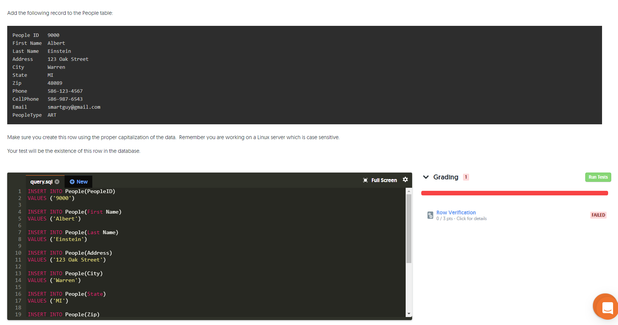Click the 'PeopleType' field label
Image resolution: width=618 pixels, height=325 pixels.
27,115
